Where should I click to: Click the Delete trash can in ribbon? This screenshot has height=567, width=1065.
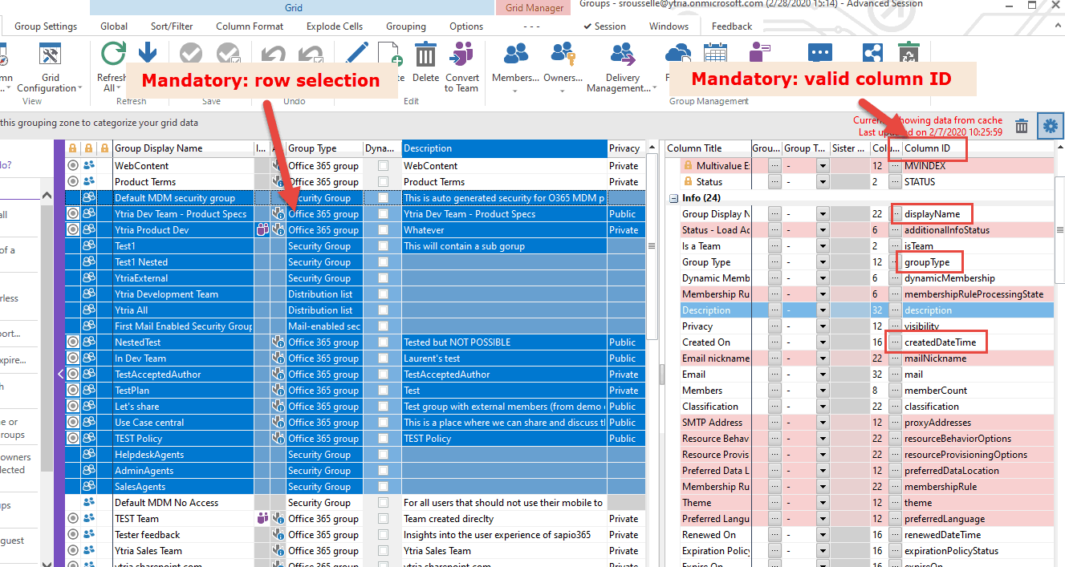425,56
